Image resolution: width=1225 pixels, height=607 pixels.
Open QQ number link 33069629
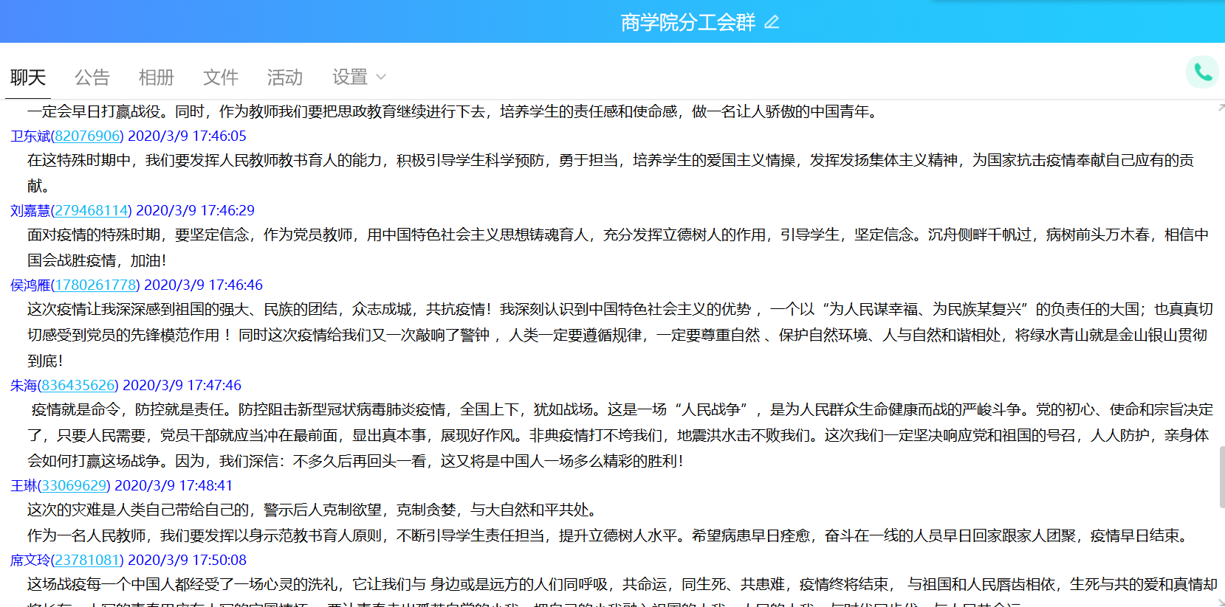73,485
